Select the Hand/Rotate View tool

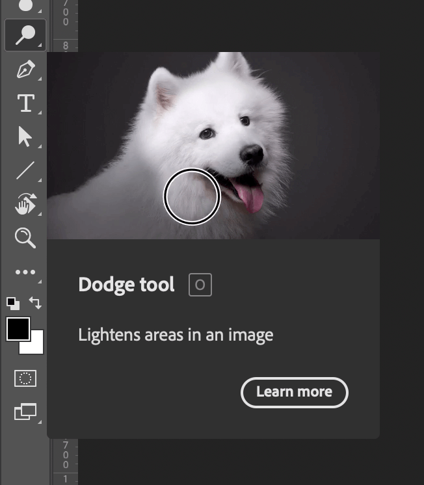pyautogui.click(x=25, y=205)
